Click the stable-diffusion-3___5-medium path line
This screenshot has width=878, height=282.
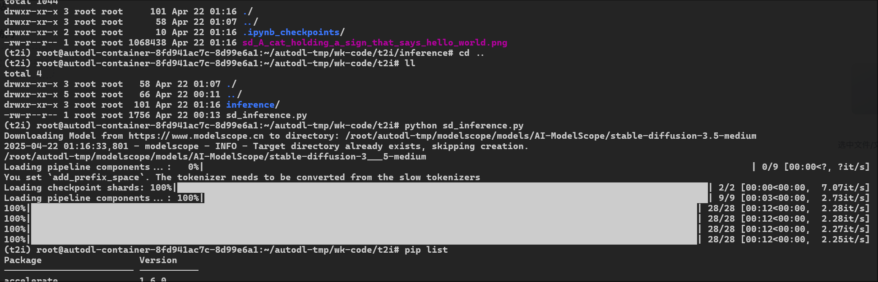click(x=215, y=157)
